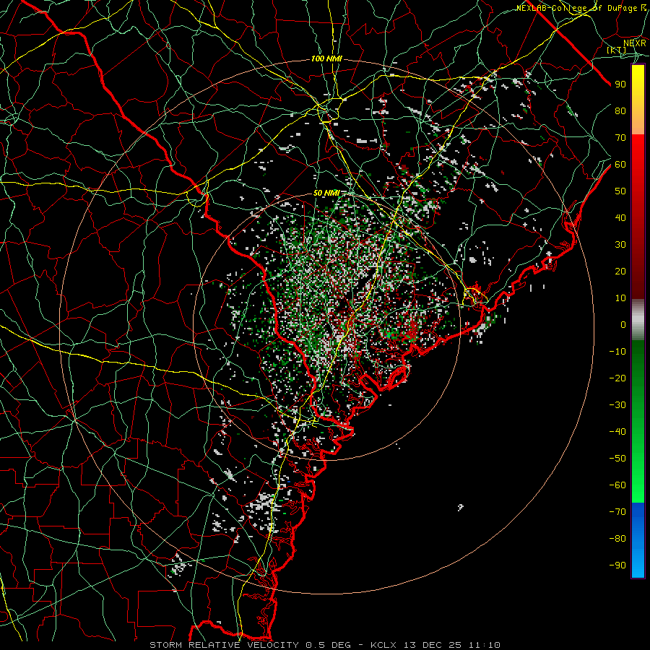Click the -40 value on velocity scale

coord(617,432)
